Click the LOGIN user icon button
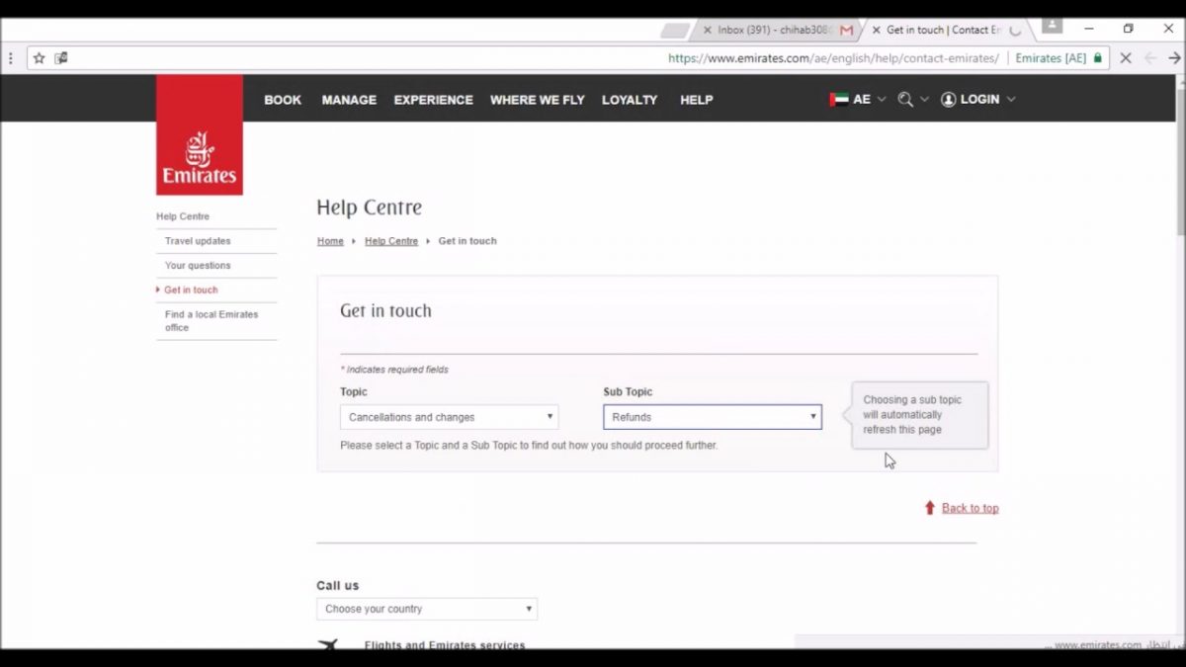The width and height of the screenshot is (1186, 667). click(x=977, y=99)
